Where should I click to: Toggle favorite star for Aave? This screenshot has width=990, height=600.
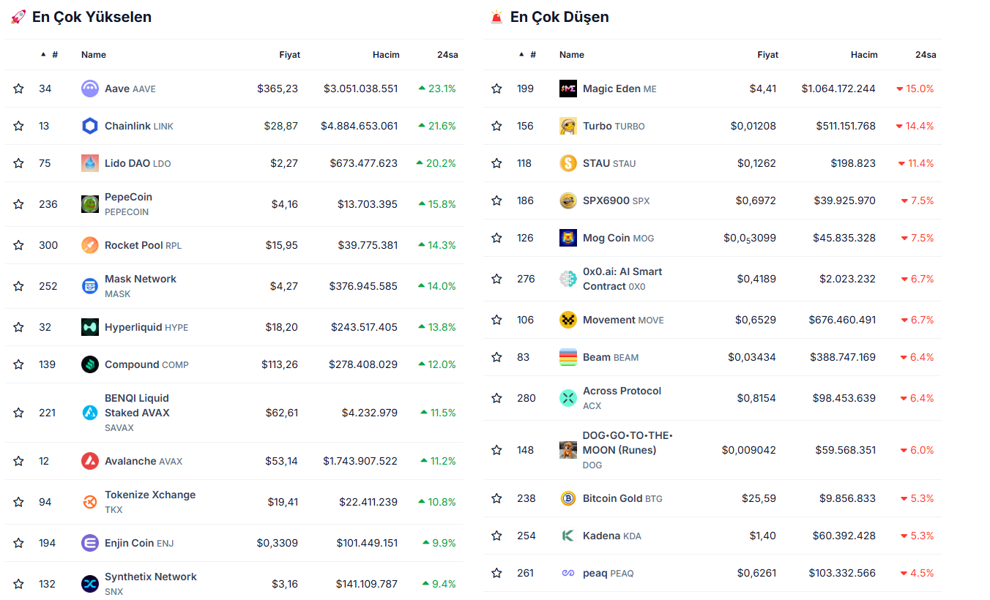coord(19,89)
